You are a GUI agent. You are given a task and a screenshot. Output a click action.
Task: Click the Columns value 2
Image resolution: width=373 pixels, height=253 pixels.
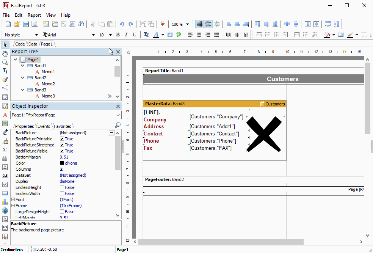[61, 169]
